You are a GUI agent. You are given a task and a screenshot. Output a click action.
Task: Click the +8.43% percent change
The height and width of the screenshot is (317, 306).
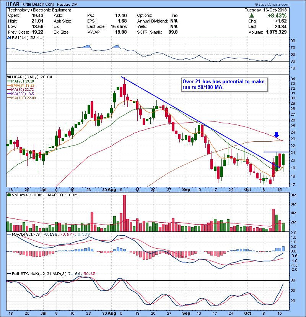point(277,16)
